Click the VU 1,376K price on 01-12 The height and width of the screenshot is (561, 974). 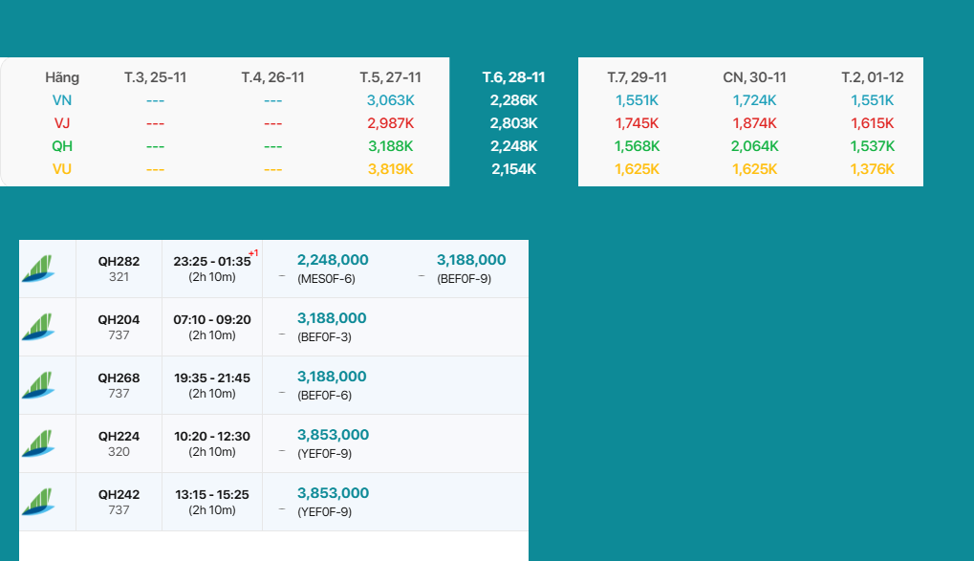(x=872, y=169)
